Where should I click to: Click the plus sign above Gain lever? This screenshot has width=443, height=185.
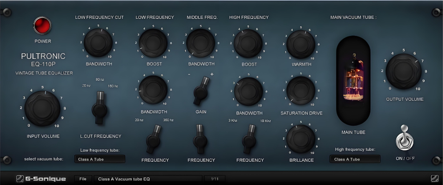(211, 74)
